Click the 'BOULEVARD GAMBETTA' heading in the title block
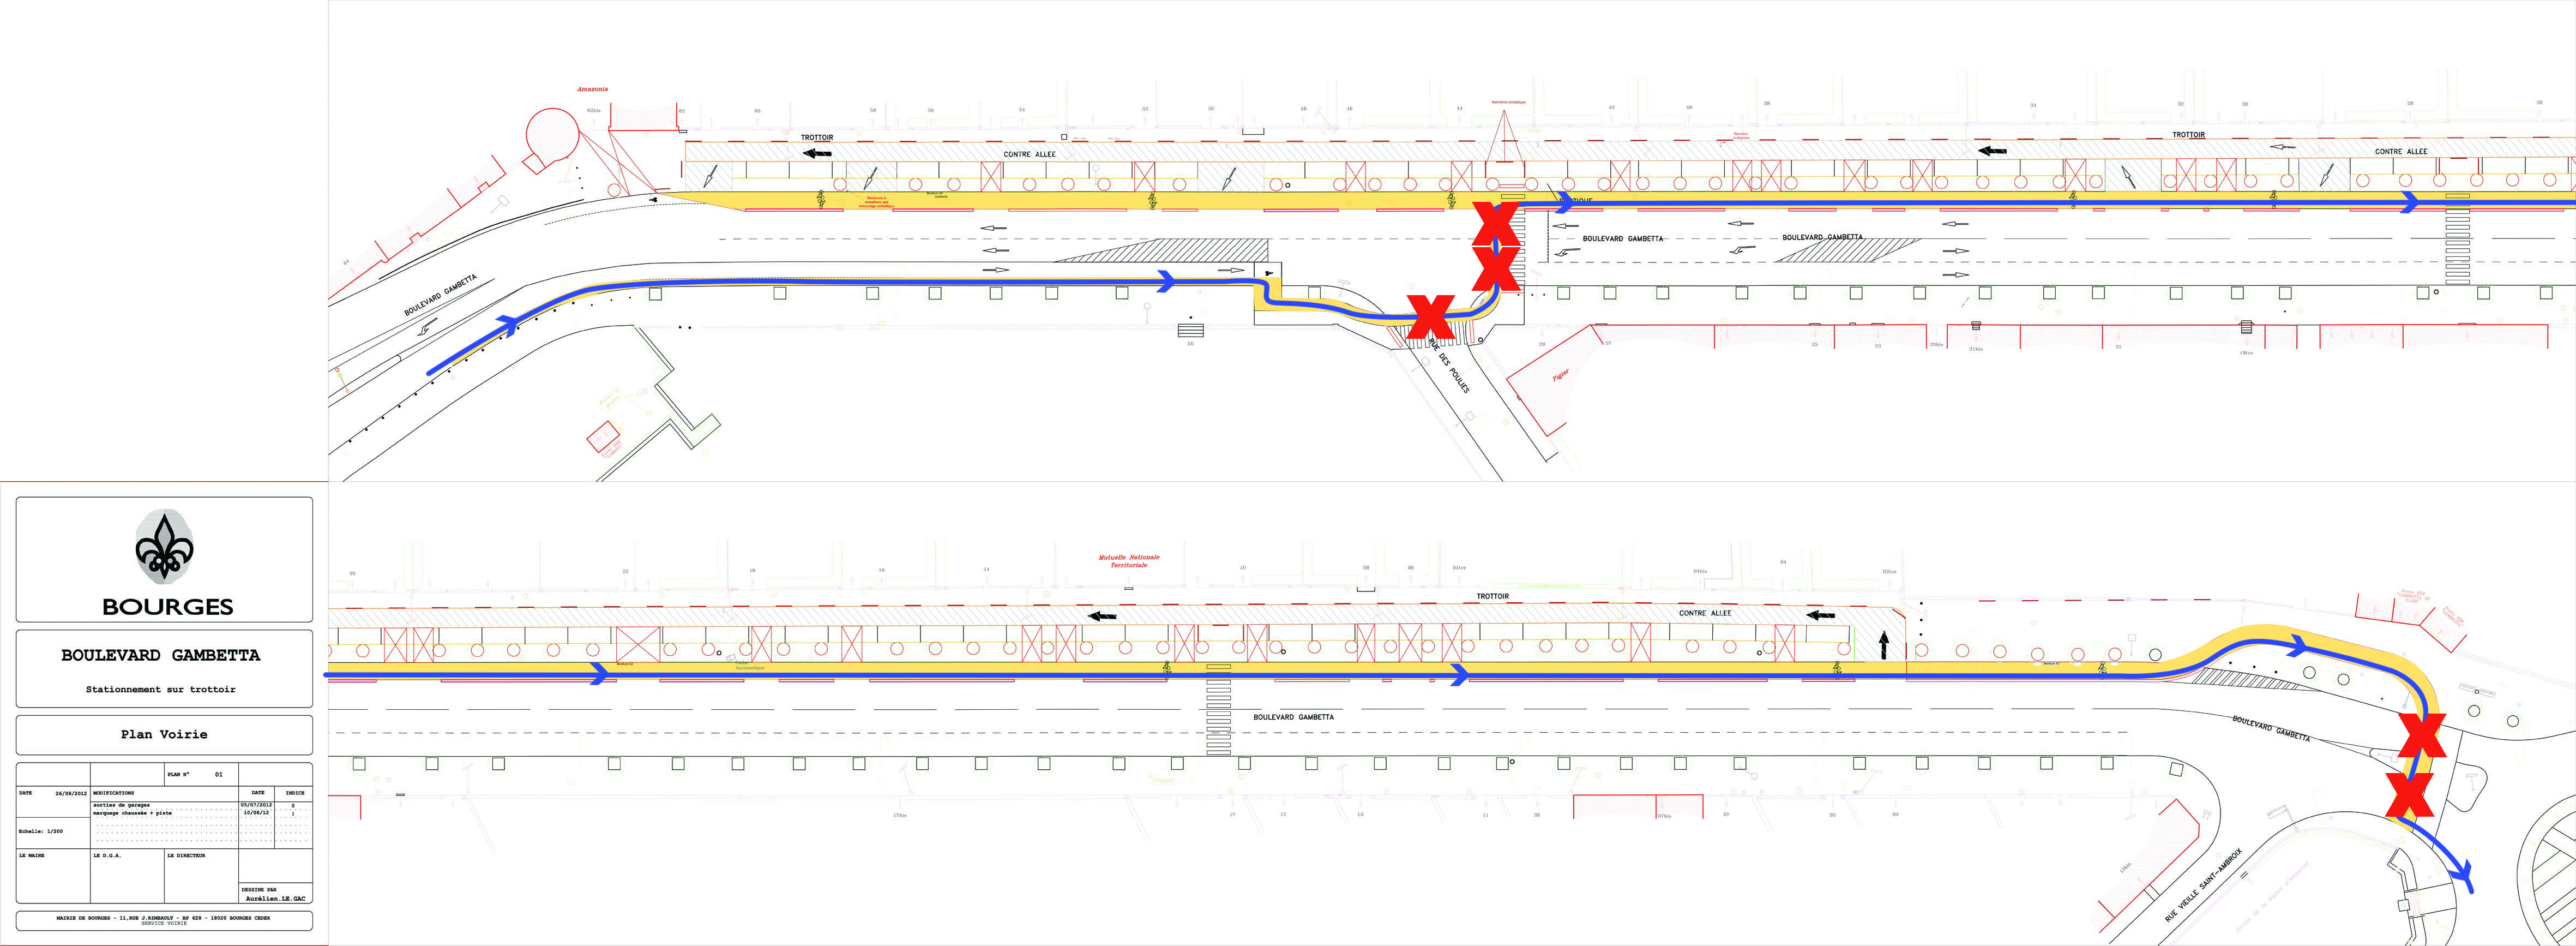The height and width of the screenshot is (946, 2576). pyautogui.click(x=161, y=655)
